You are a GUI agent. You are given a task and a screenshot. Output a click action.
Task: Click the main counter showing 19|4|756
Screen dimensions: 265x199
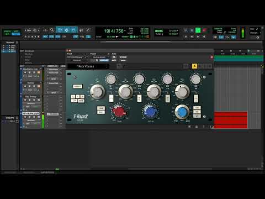pyautogui.click(x=114, y=31)
